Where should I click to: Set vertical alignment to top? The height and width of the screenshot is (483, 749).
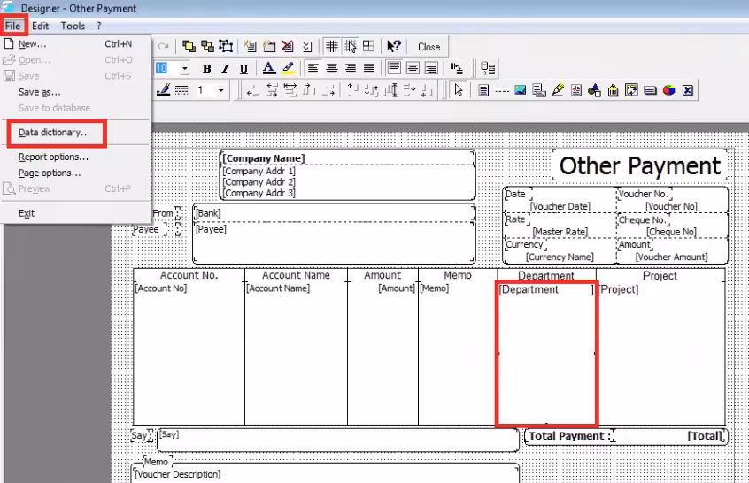click(394, 68)
